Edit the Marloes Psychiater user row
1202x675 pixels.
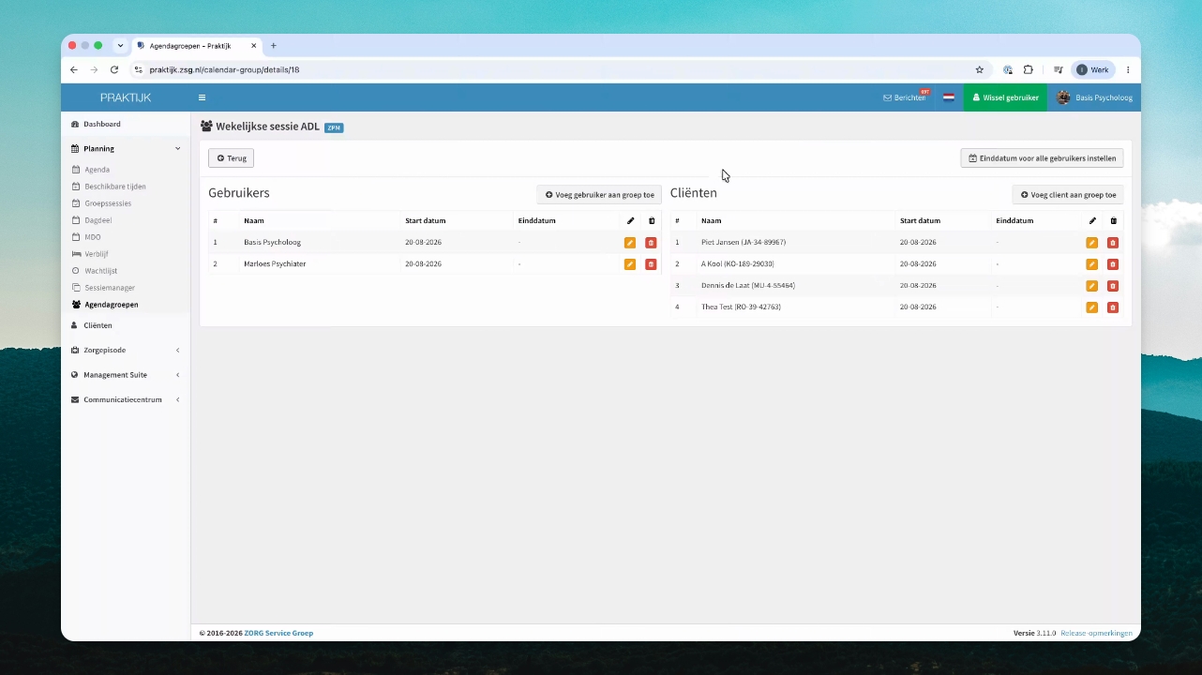click(630, 264)
